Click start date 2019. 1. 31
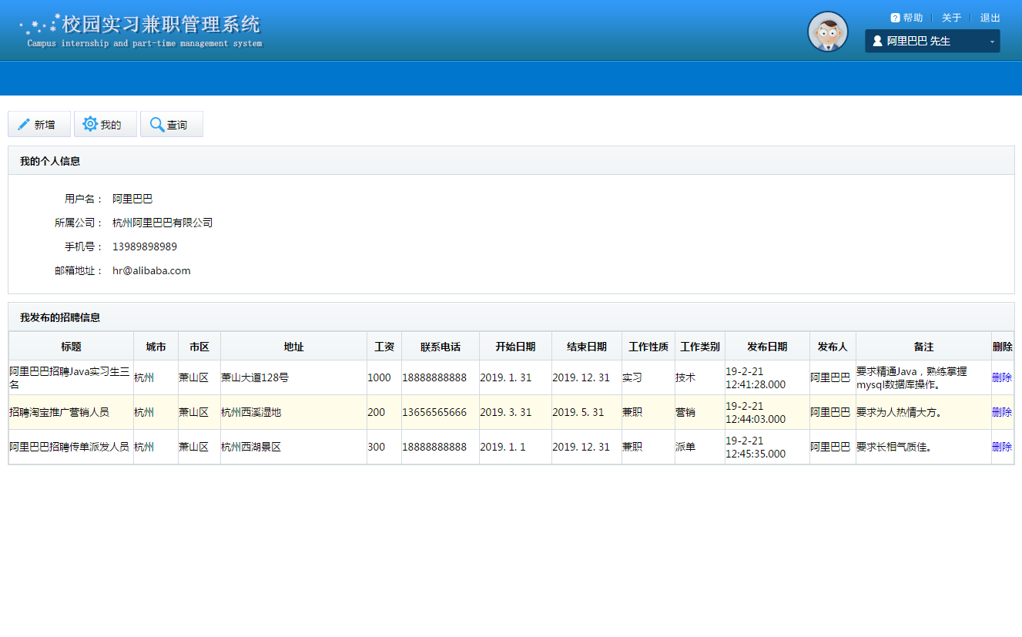Image resolution: width=1022 pixels, height=637 pixels. point(506,377)
